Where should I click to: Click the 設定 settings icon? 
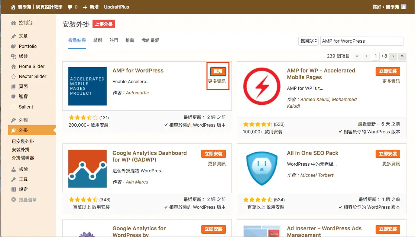(x=13, y=189)
